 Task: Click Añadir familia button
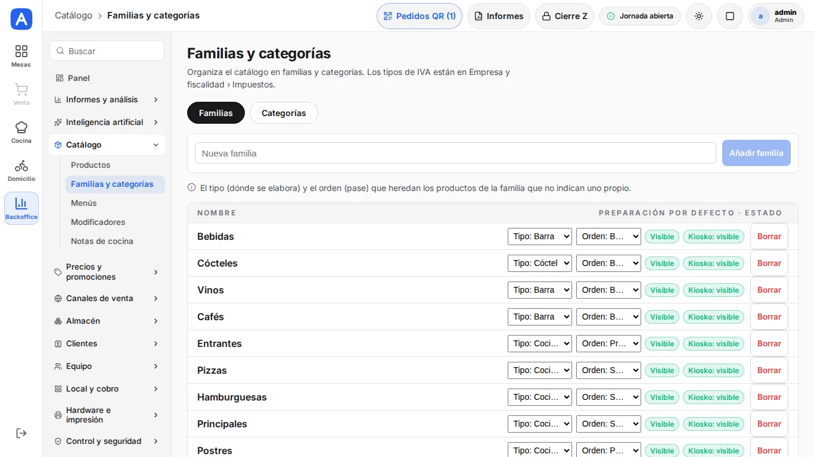pyautogui.click(x=756, y=153)
